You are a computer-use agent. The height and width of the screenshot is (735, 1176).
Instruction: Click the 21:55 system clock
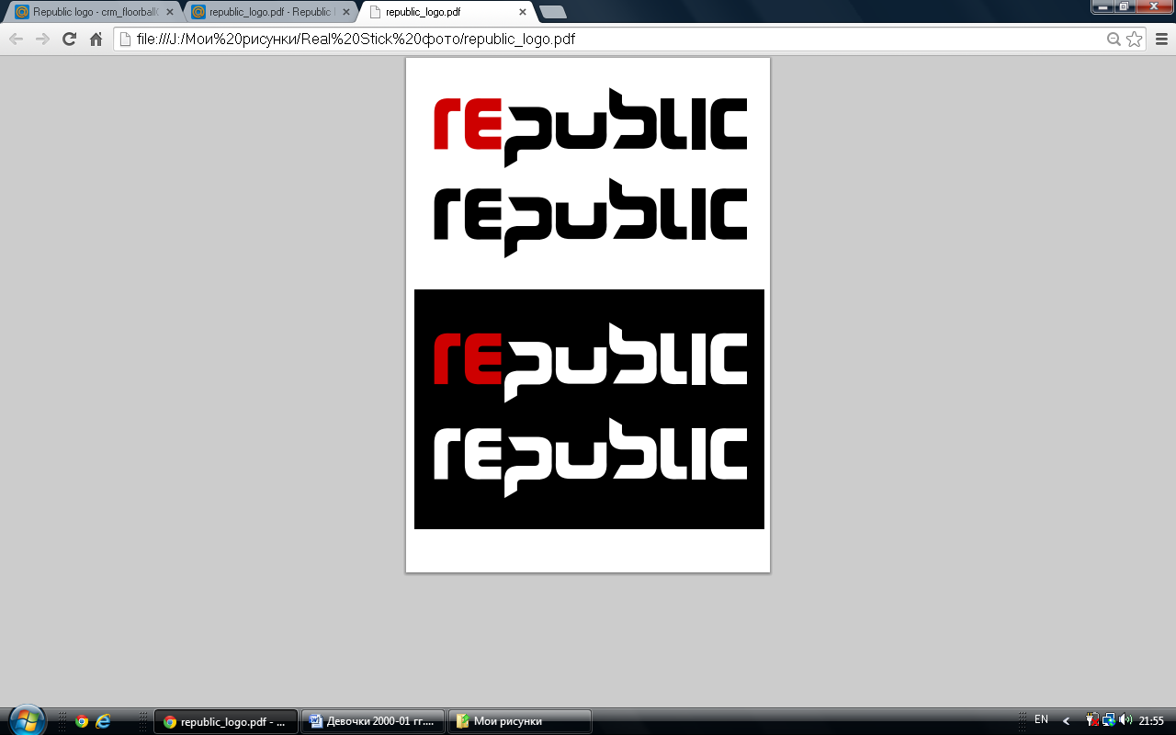click(1151, 721)
